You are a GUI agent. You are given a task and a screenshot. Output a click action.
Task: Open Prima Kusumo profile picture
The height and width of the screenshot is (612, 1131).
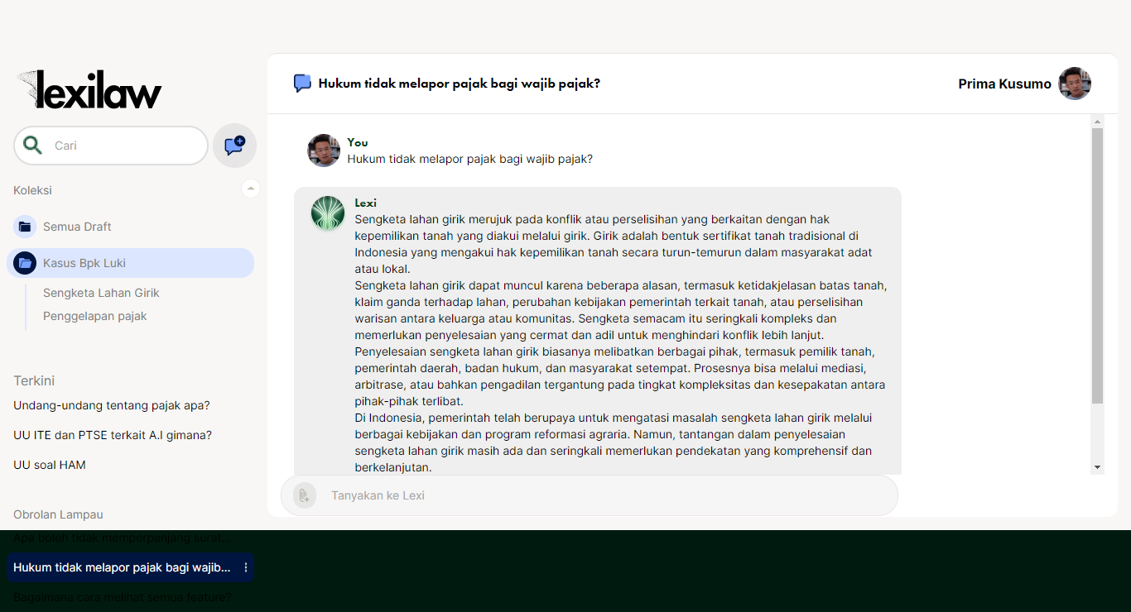(x=1075, y=84)
